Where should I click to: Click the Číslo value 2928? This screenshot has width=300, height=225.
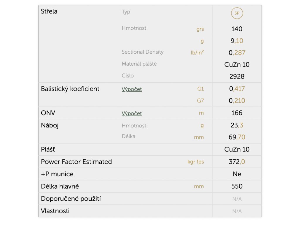237,76
